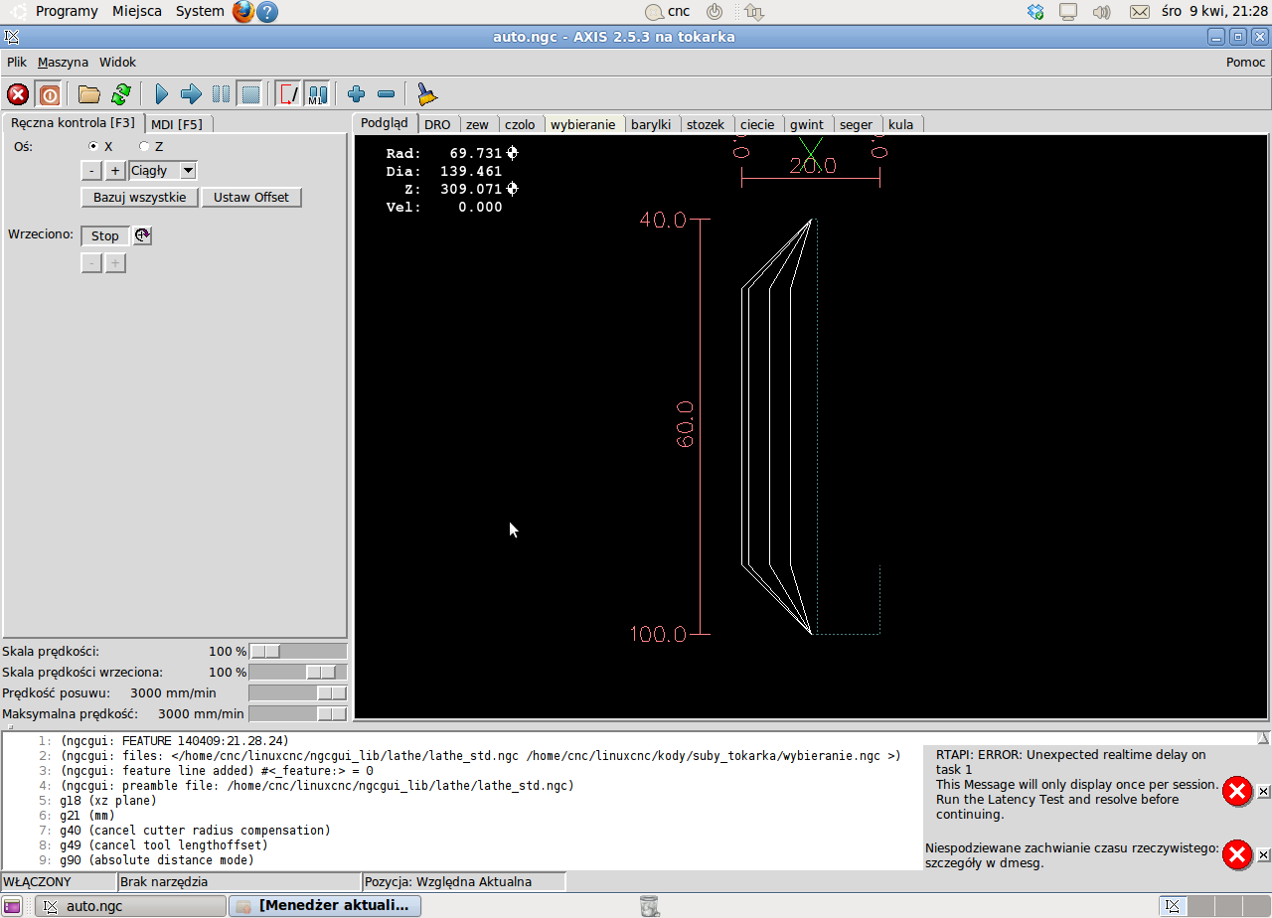
Task: Pause program execution
Action: click(x=221, y=94)
